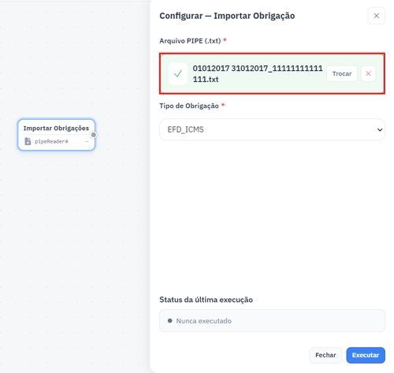Viewport: 394px width, 373px height.
Task: Click the Trocar button to swap file
Action: click(342, 73)
